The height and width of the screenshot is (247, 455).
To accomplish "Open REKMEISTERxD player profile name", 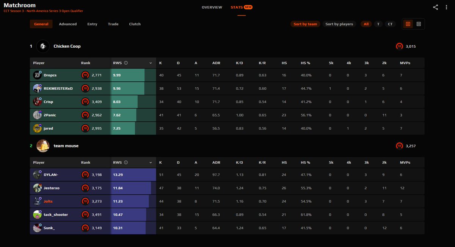I will [58, 88].
